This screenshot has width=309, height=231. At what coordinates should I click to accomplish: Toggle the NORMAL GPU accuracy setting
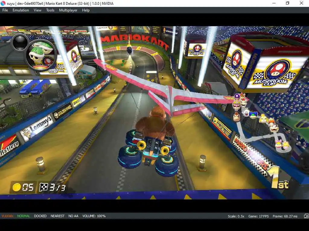pos(24,216)
